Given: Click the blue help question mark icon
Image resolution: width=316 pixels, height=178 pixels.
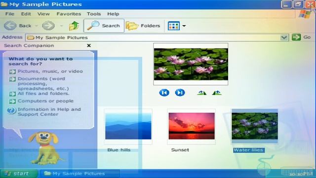Looking at the screenshot, I should pos(11,110).
